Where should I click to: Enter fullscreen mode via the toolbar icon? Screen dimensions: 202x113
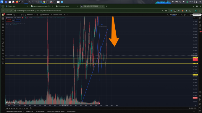188,15
